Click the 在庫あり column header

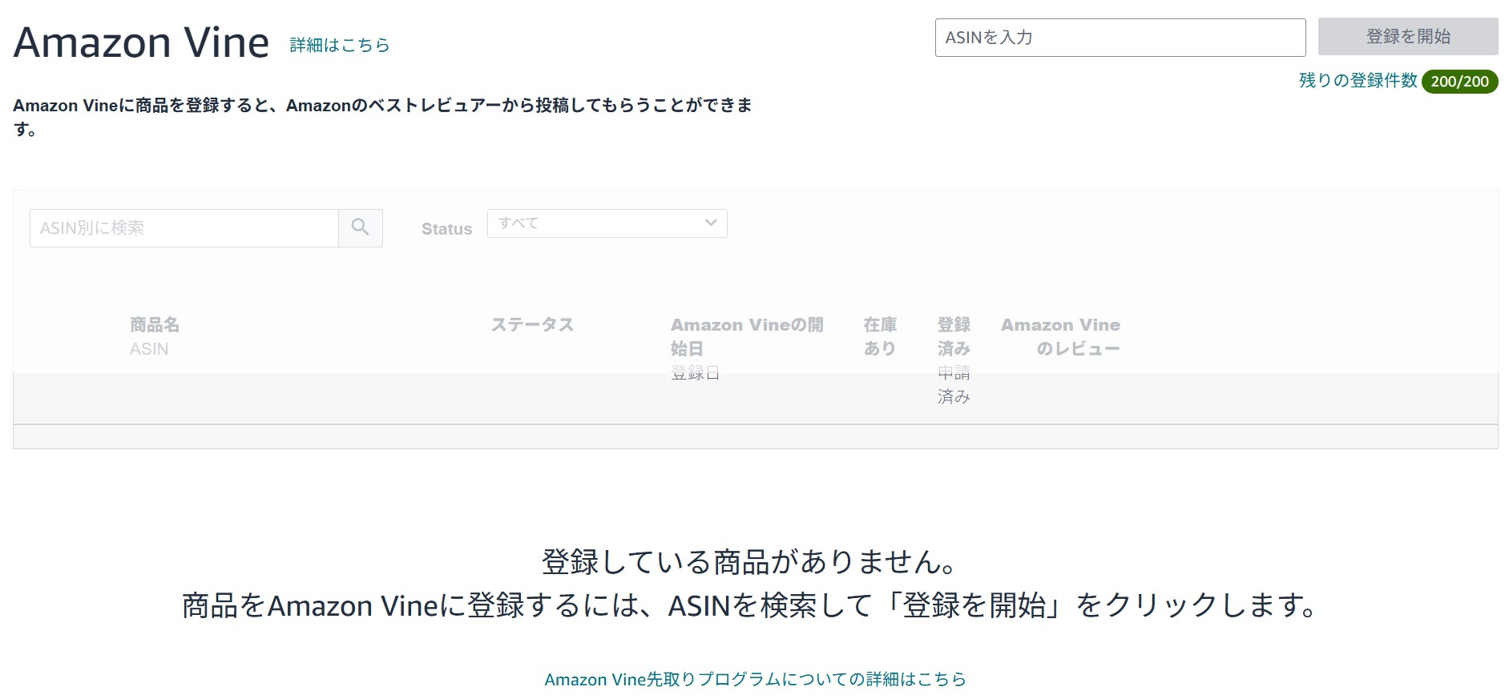pyautogui.click(x=880, y=336)
